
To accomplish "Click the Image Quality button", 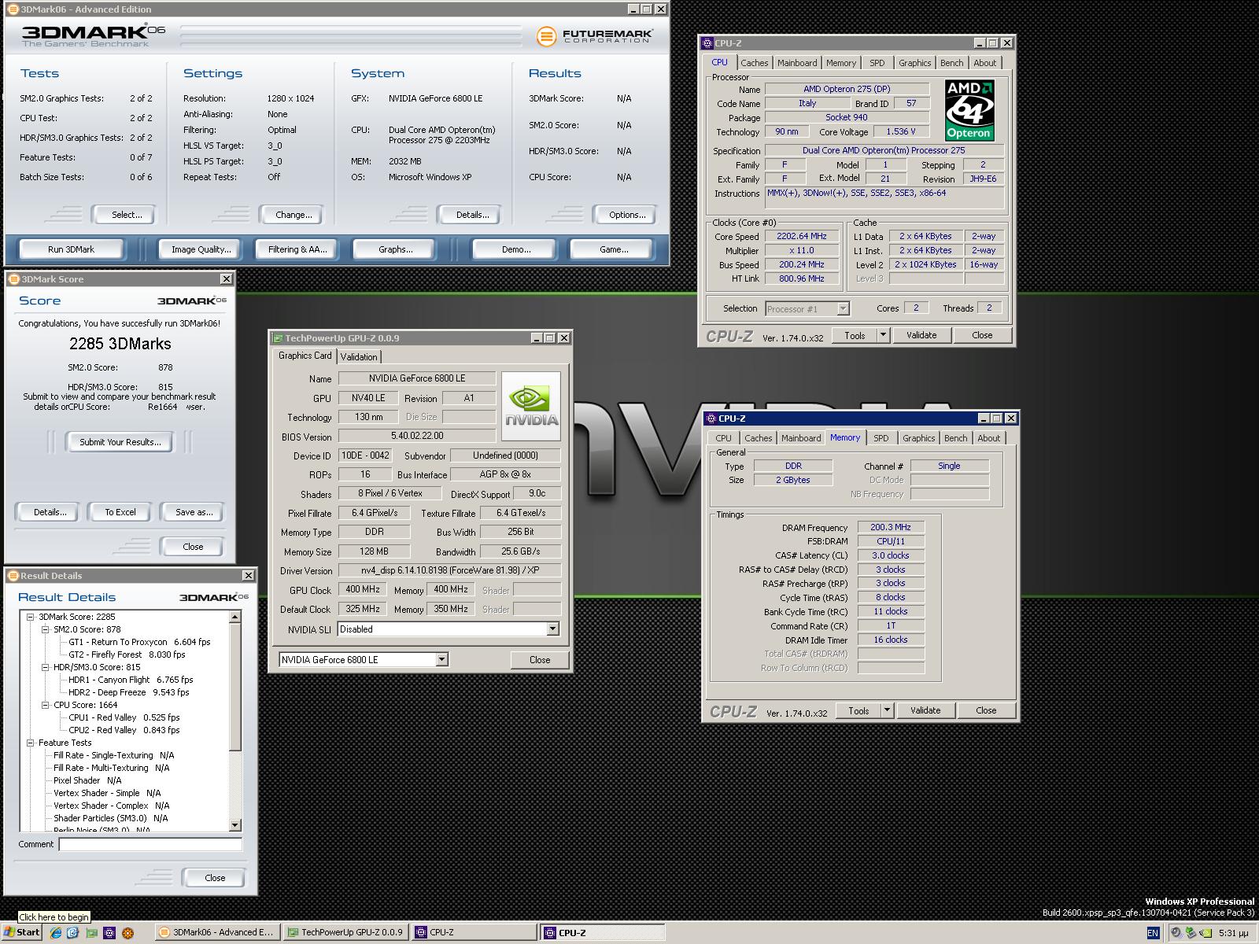I will [x=201, y=249].
